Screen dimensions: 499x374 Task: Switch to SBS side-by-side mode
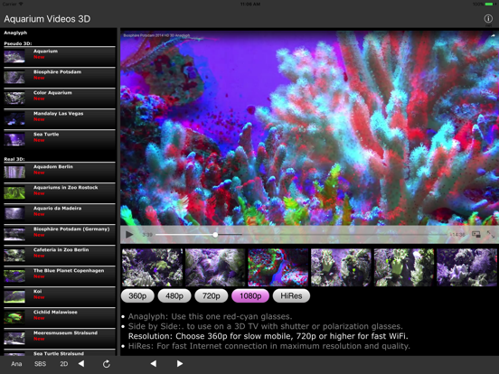point(40,364)
